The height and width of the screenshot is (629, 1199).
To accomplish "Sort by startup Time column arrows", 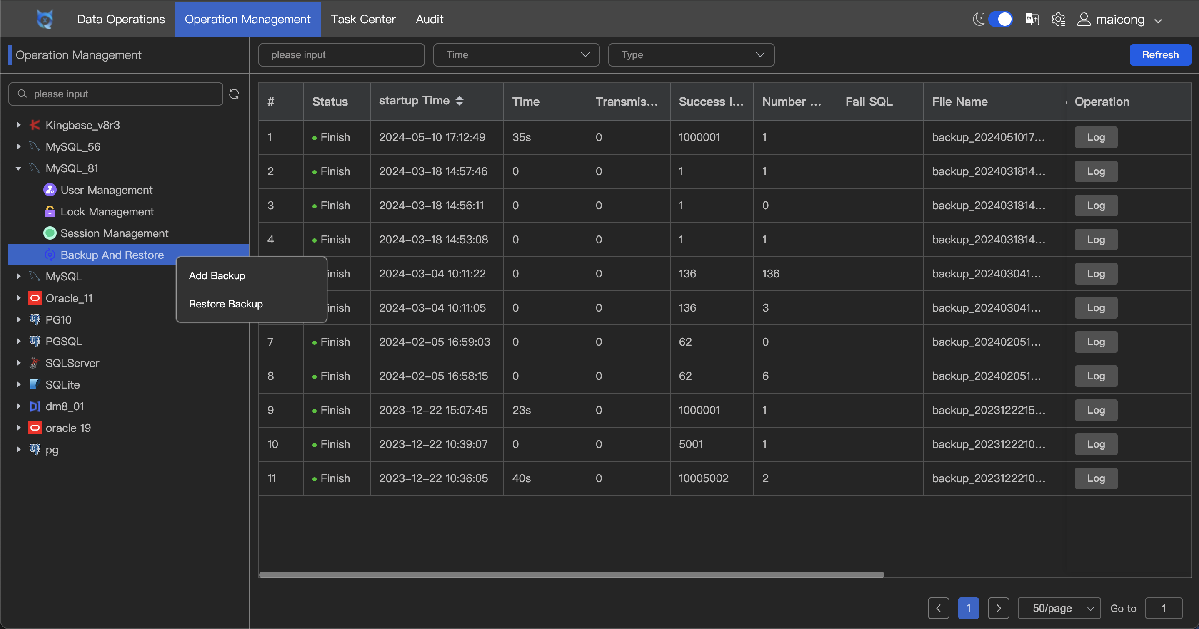I will 460,100.
